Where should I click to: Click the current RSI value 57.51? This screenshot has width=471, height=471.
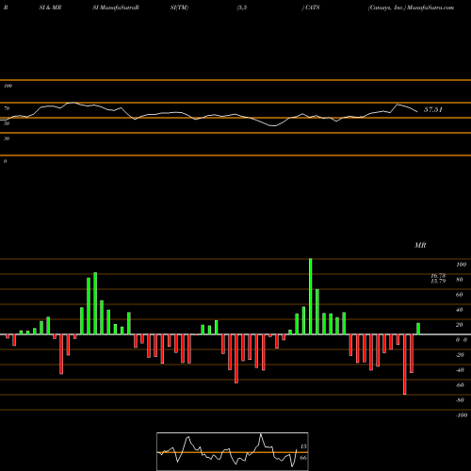[433, 109]
